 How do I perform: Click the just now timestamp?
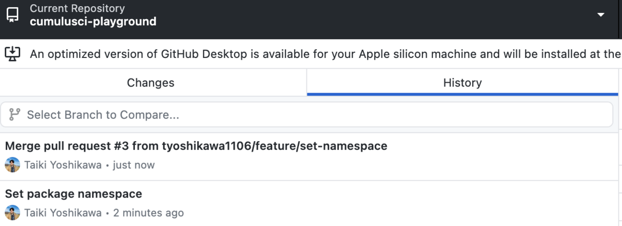click(x=134, y=165)
